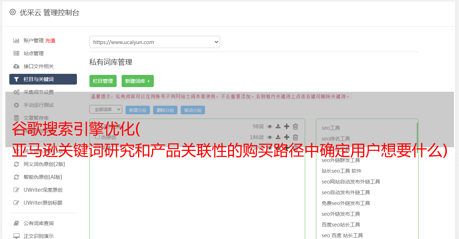This screenshot has width=459, height=239.
Task: Open 文章暂存库 via its database icon
Action: [16, 118]
